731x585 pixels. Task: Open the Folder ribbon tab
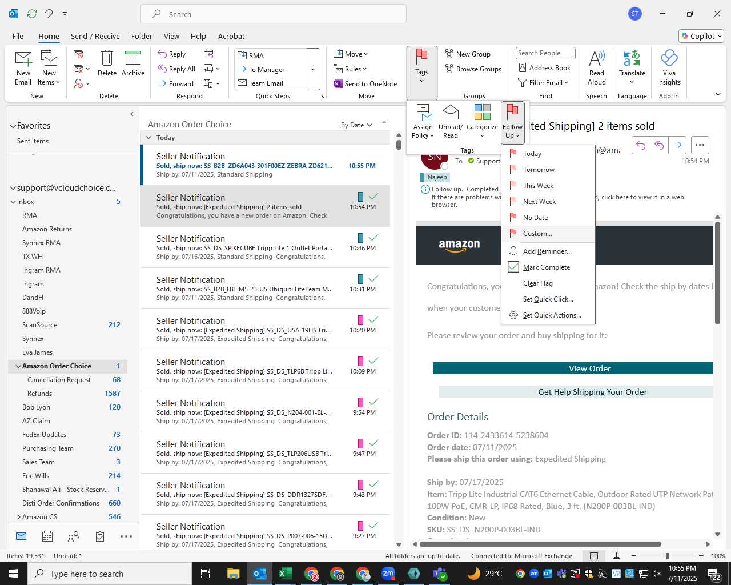coord(142,36)
